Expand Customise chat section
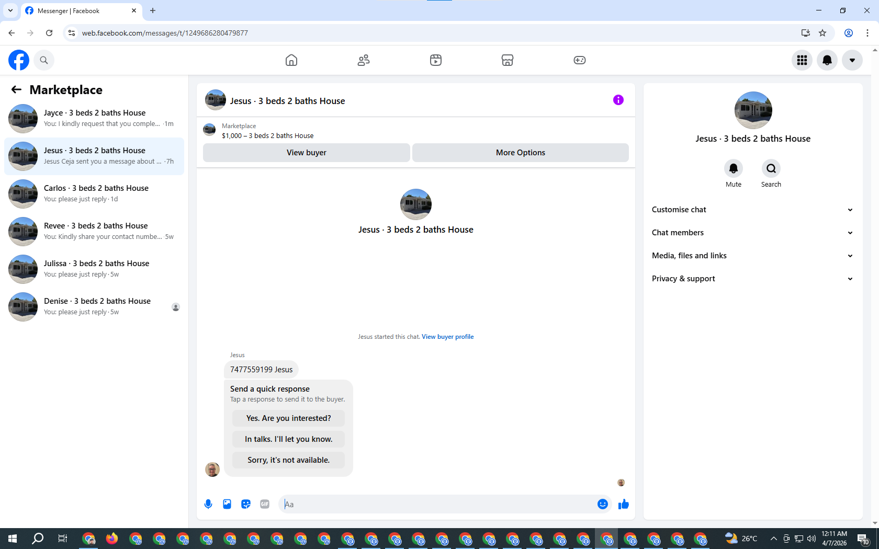This screenshot has width=879, height=549. pyautogui.click(x=753, y=210)
